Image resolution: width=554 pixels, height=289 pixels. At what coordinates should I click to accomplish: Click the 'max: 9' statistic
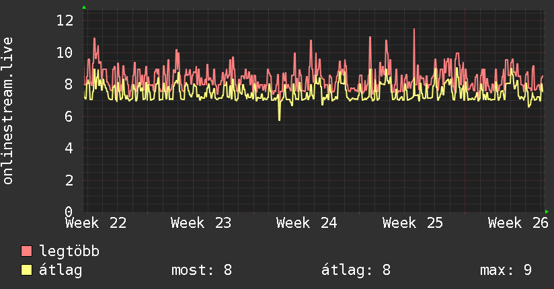point(506,270)
